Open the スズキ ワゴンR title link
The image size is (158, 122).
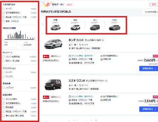(x=77, y=81)
